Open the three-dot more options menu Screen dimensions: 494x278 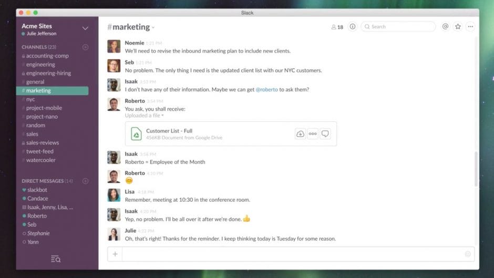(470, 27)
